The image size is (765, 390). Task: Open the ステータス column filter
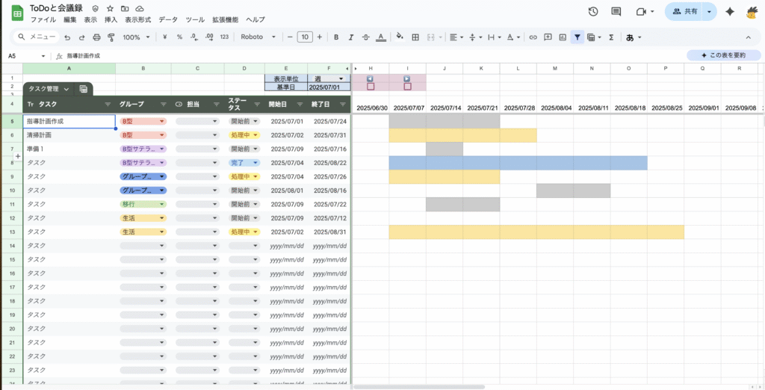[257, 105]
